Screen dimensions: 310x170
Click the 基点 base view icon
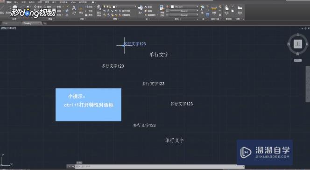click(x=240, y=9)
